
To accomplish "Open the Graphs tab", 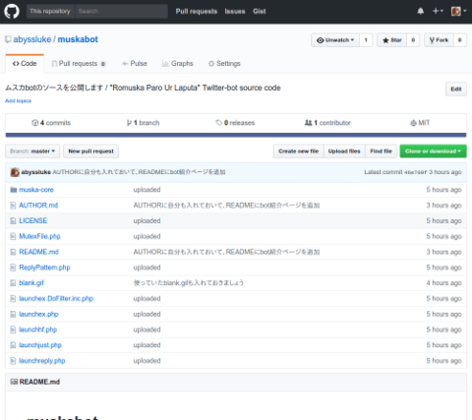I will (x=177, y=64).
